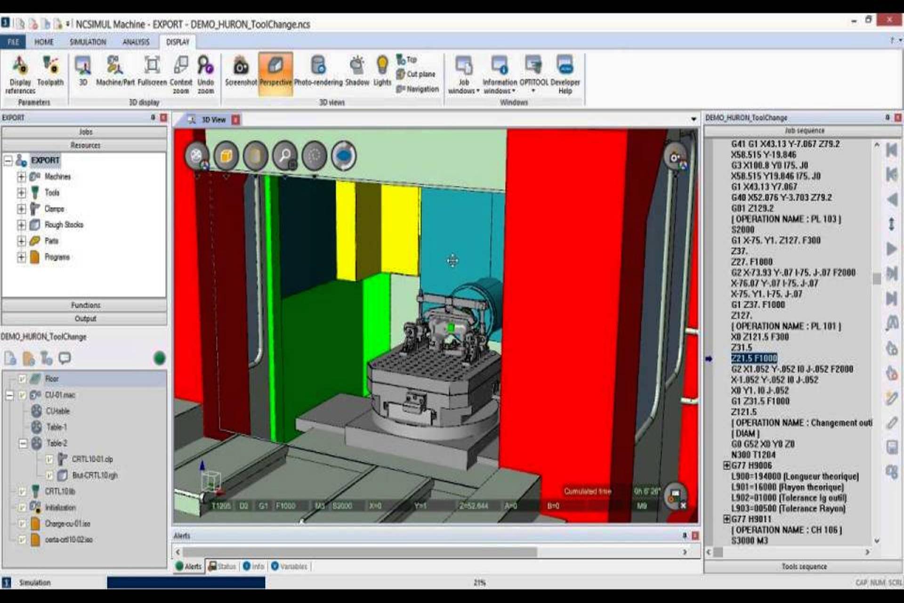Open the Tools sequence section
Image resolution: width=904 pixels, height=603 pixels.
coord(804,567)
